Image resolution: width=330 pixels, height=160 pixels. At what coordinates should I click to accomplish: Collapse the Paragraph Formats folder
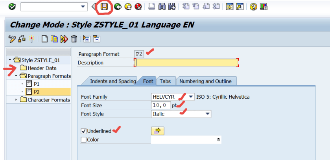(16, 76)
